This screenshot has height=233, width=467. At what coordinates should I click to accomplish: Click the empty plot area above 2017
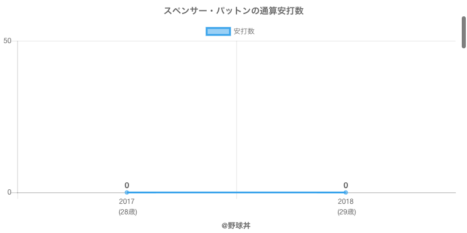coord(127,113)
